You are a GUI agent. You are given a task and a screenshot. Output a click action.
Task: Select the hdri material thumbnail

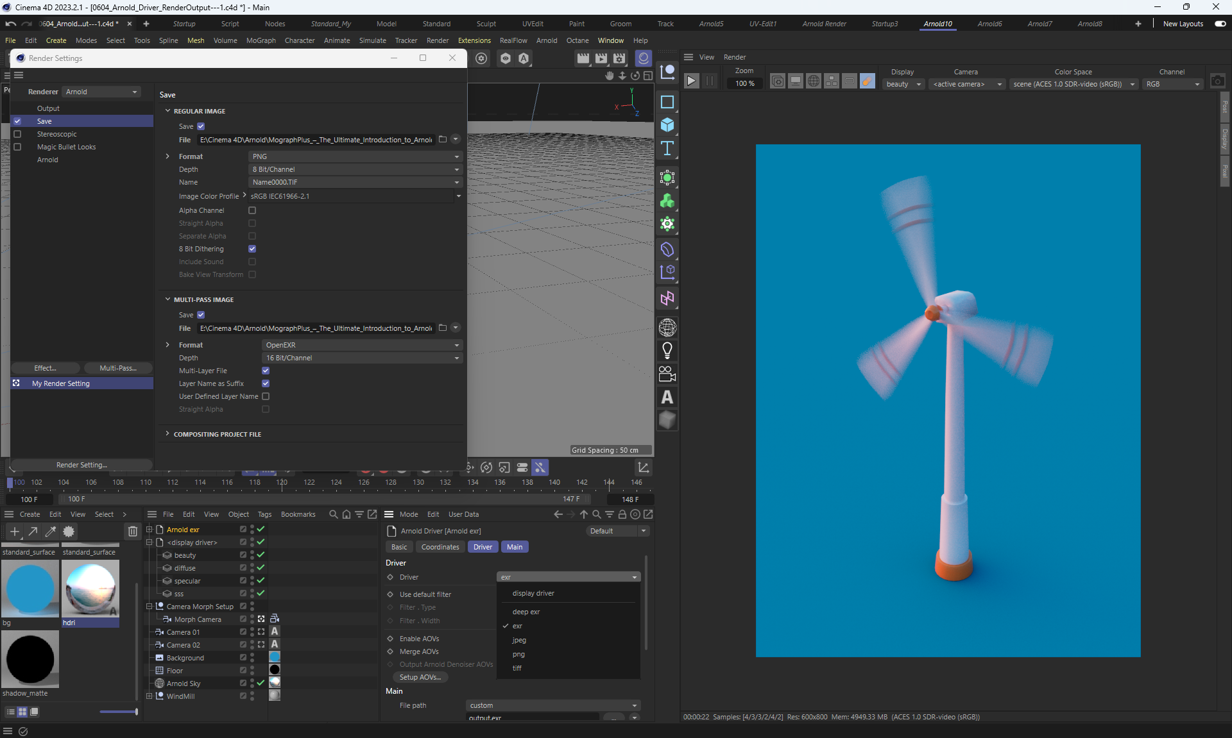(90, 588)
